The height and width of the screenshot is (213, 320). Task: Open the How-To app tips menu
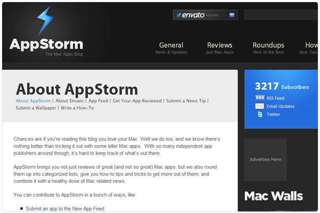pyautogui.click(x=310, y=48)
